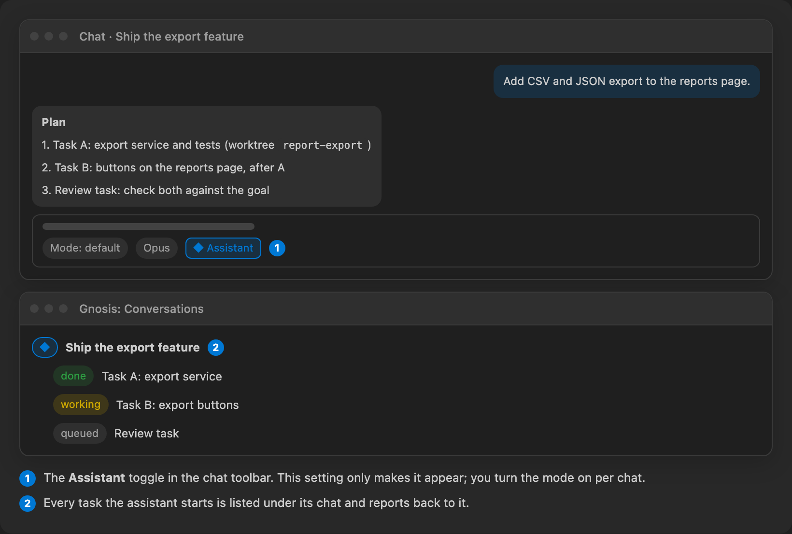The image size is (792, 534).
Task: Close the Chat window with its first dot
Action: pos(34,36)
